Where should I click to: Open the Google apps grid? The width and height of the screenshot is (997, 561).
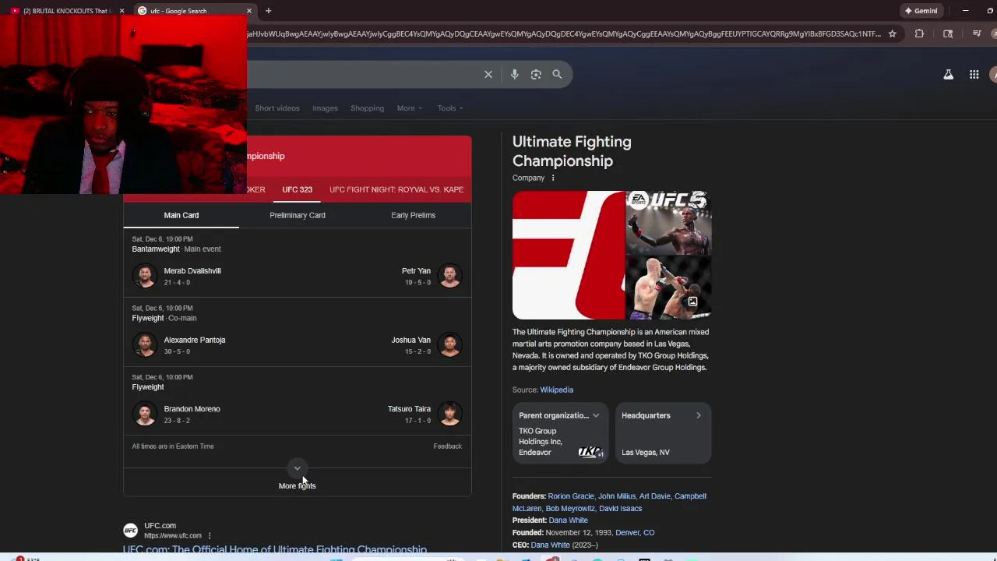coord(974,75)
